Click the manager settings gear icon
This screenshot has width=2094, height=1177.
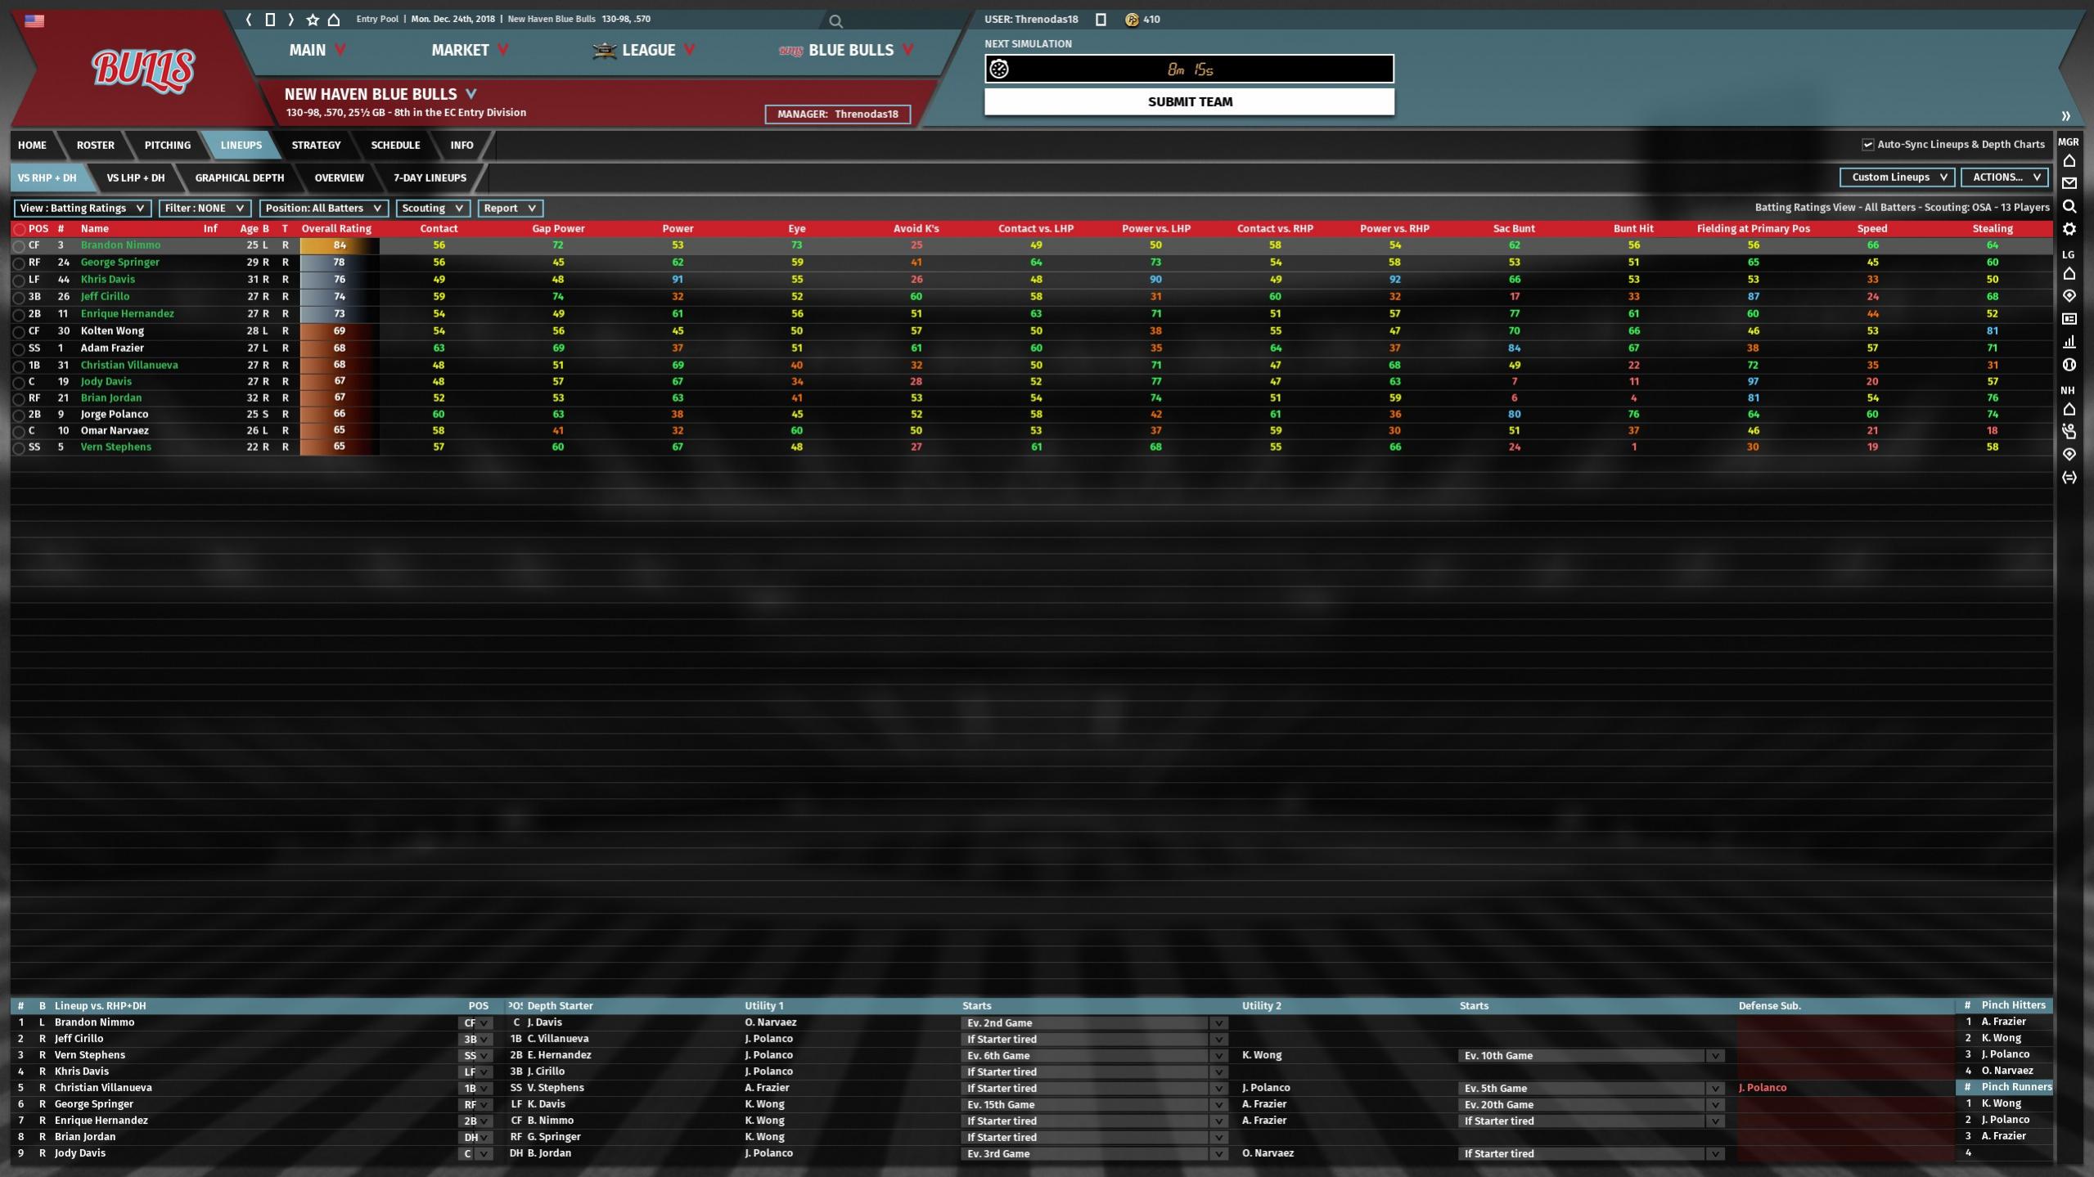[x=2069, y=229]
